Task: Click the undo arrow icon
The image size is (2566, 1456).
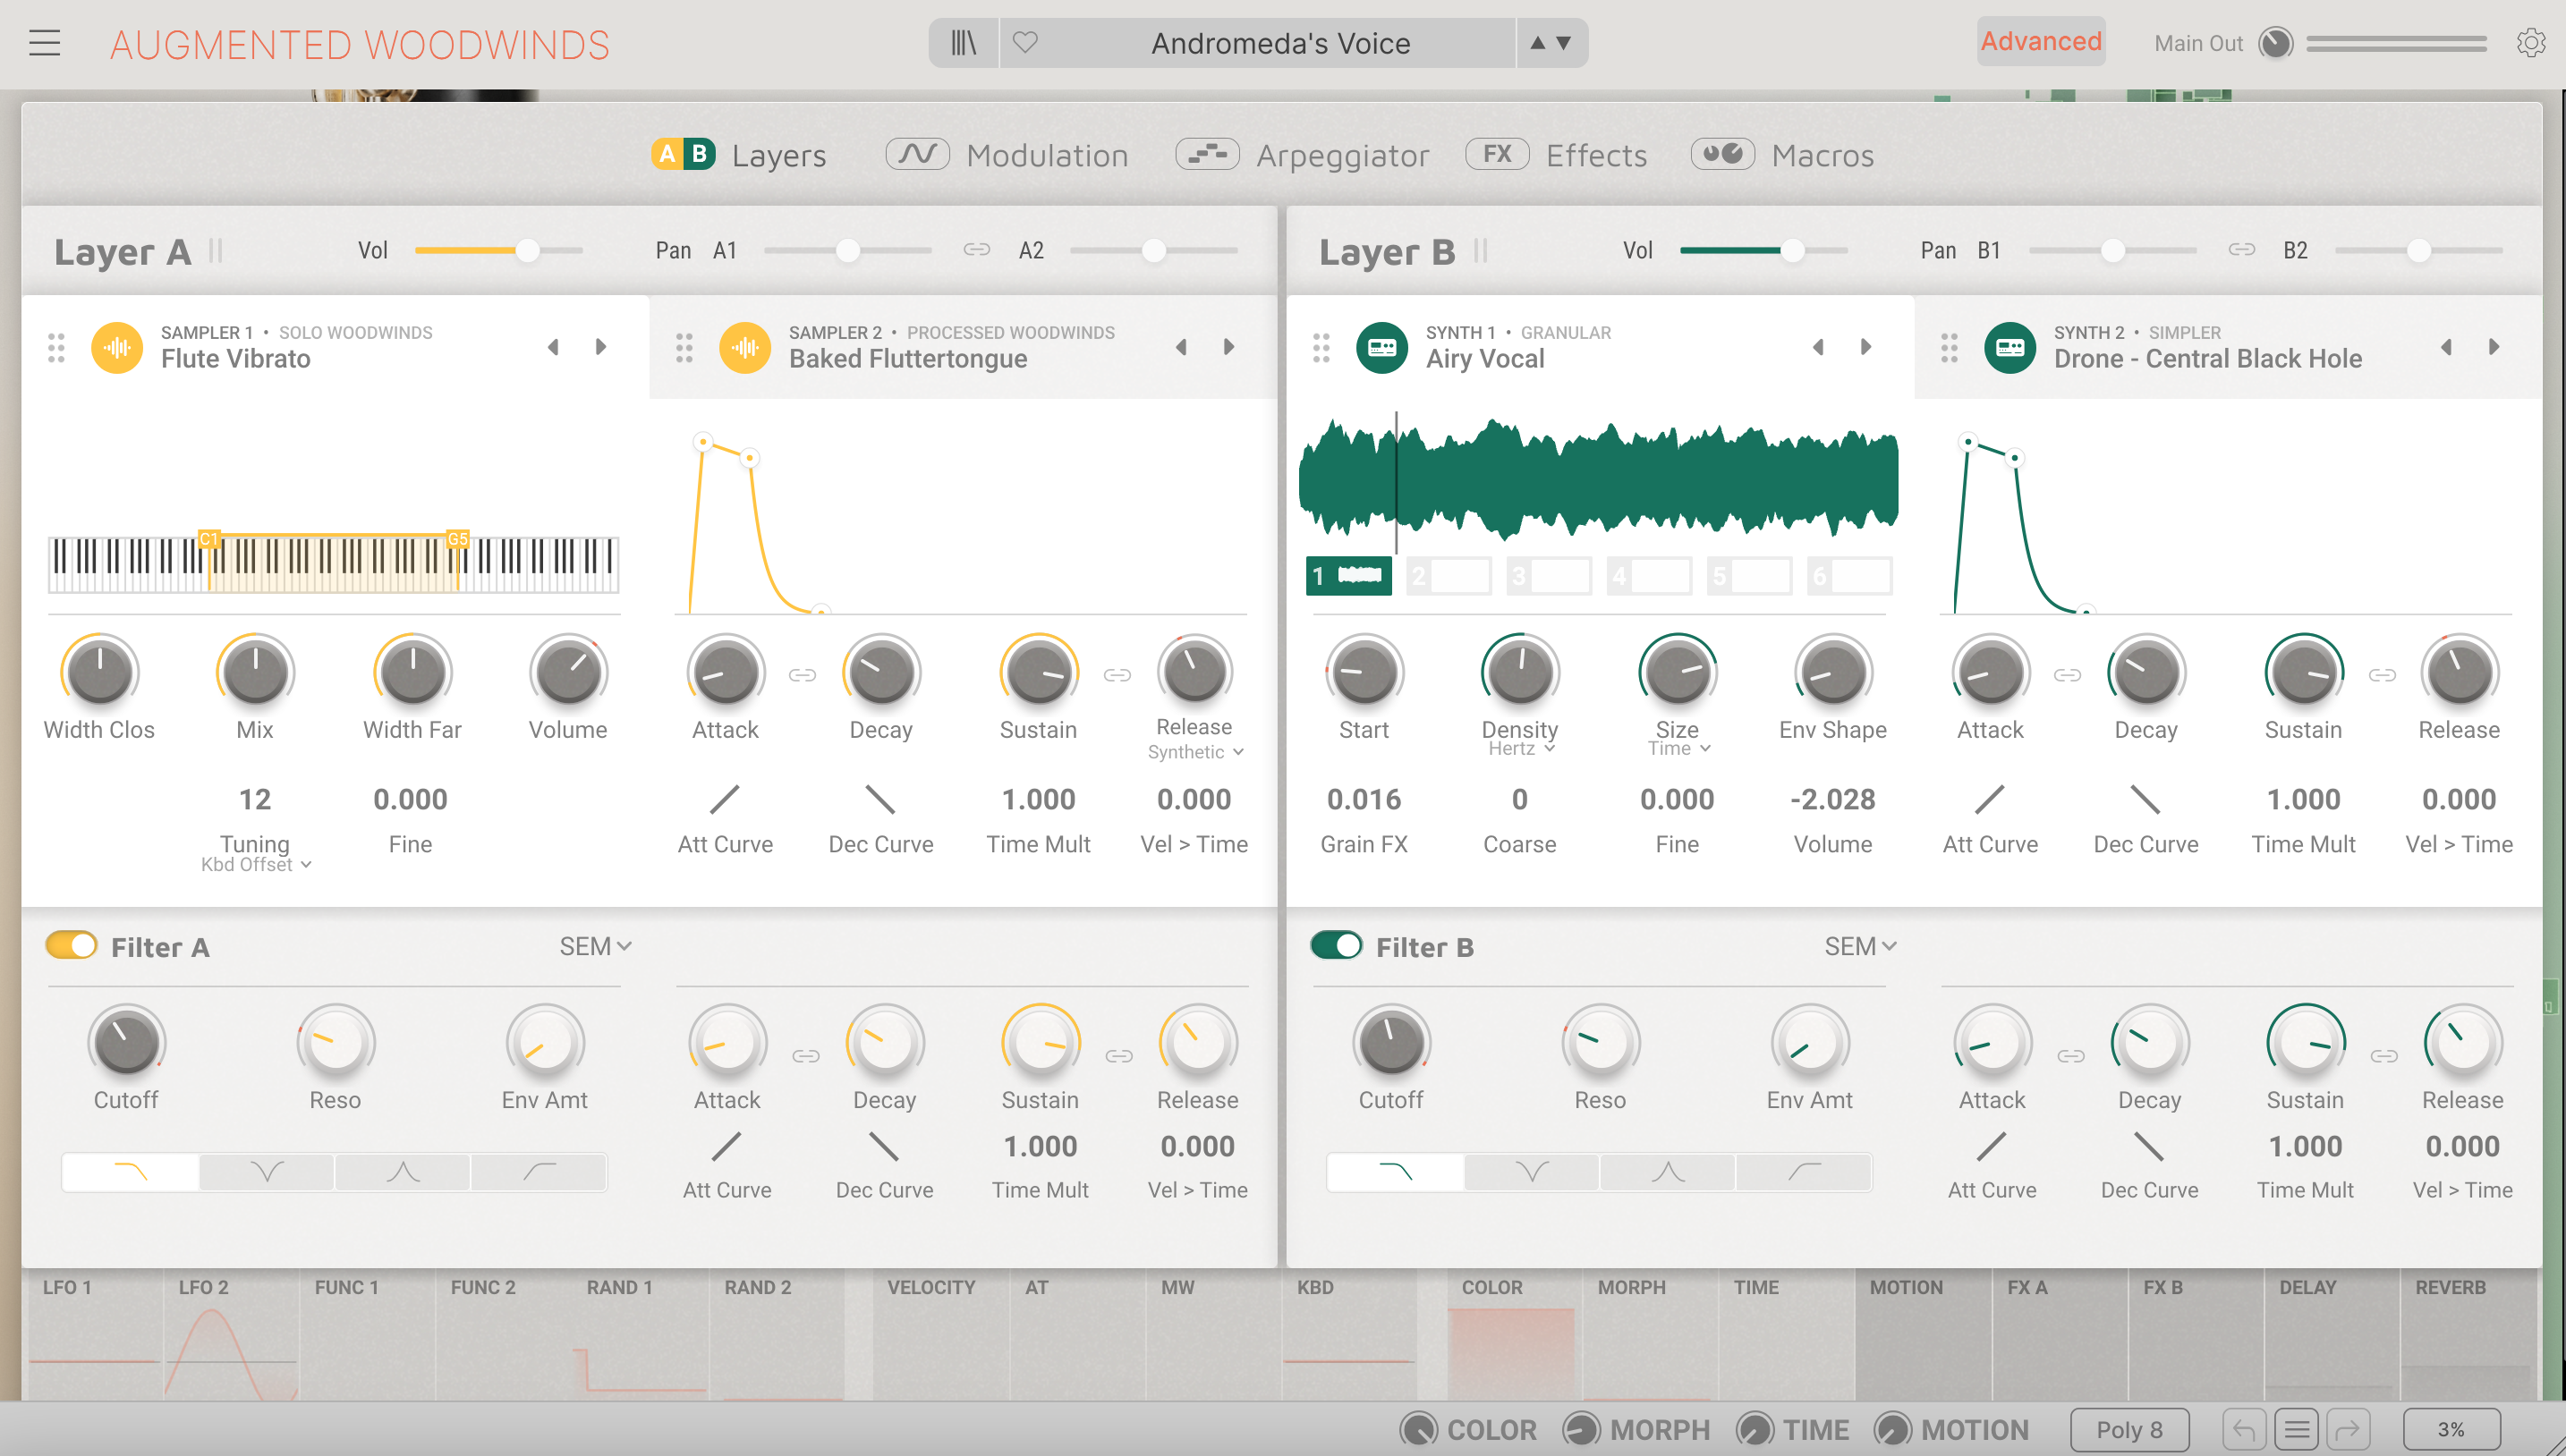Action: (2244, 1430)
